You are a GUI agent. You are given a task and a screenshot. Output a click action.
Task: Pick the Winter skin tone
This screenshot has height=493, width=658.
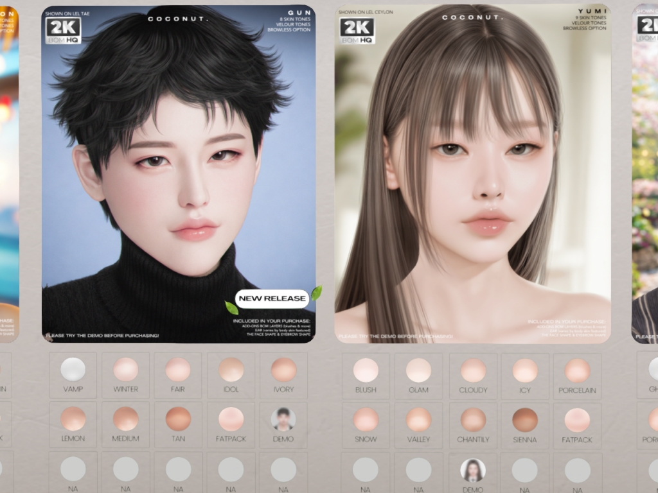coord(125,370)
